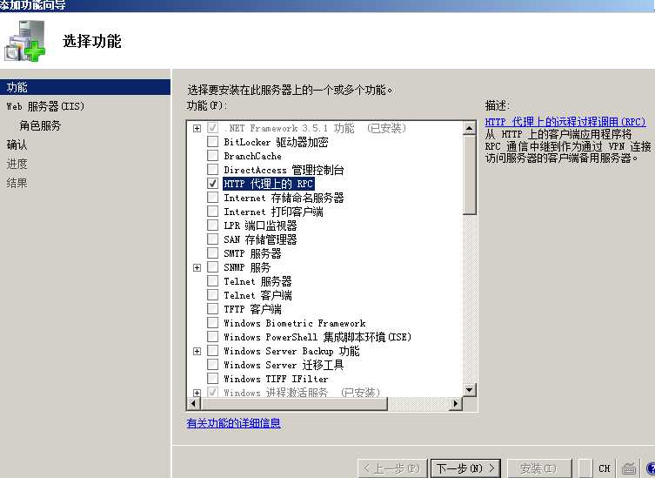Select the Web 服务器(IIS) sidebar step
Image resolution: width=655 pixels, height=478 pixels.
(x=45, y=106)
